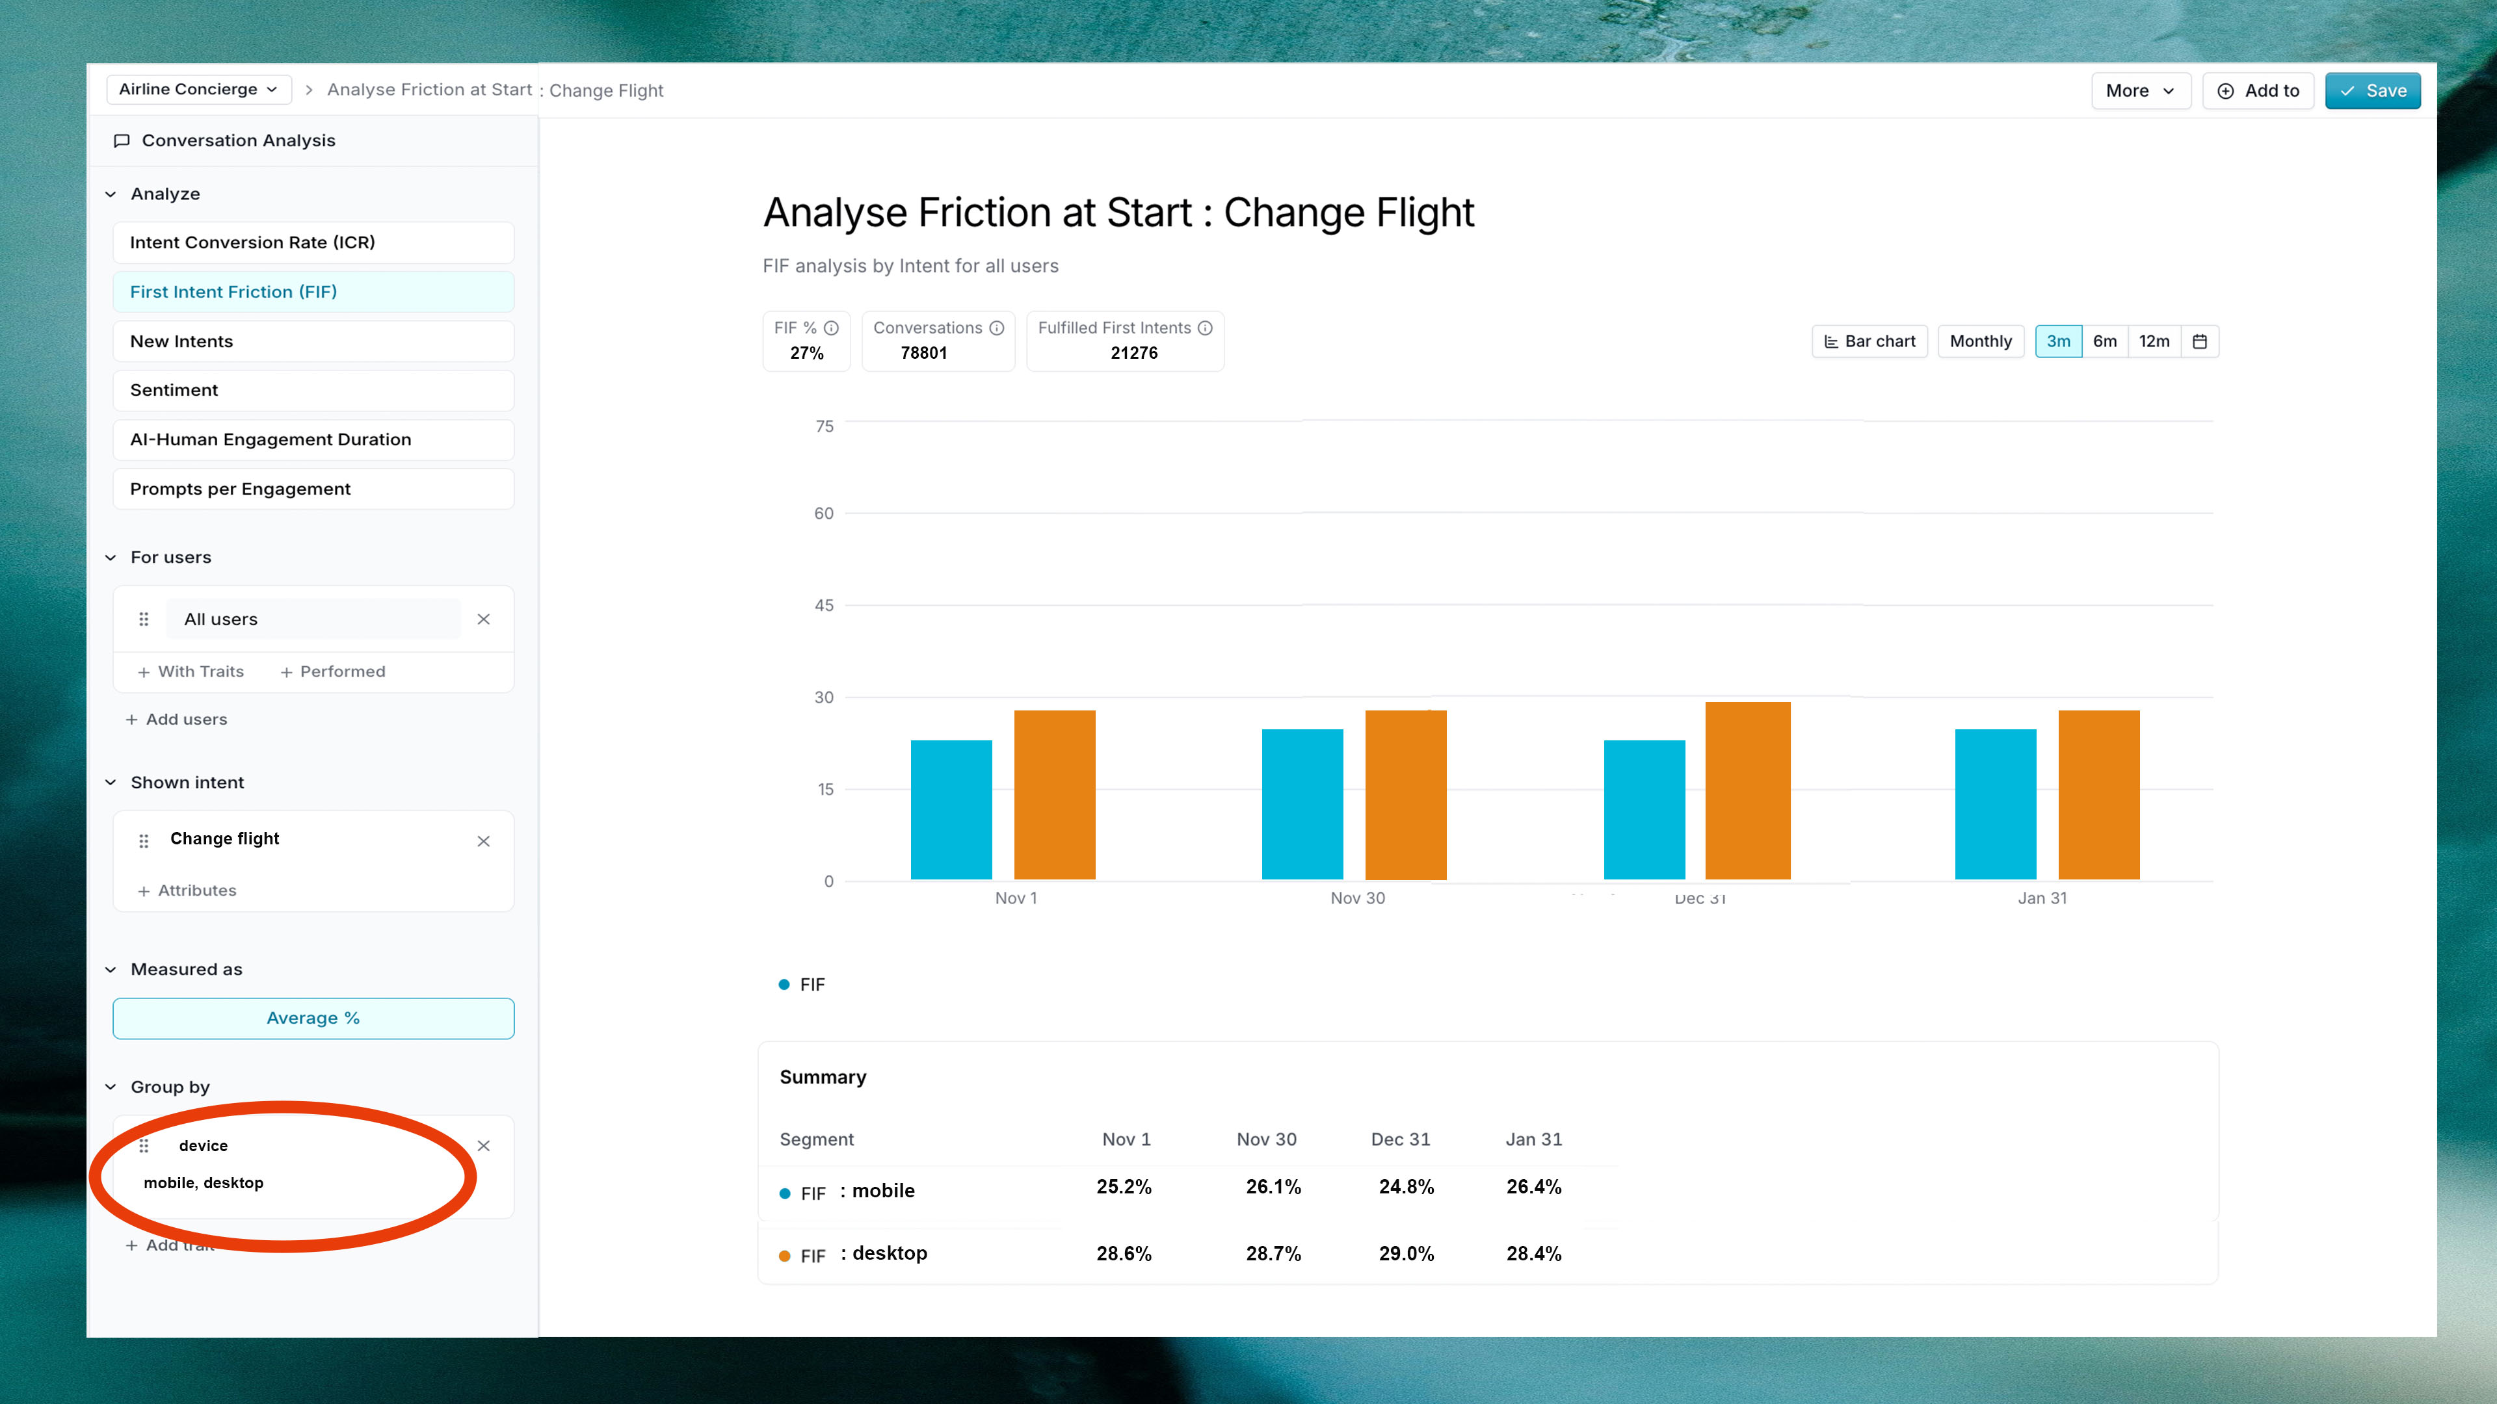Remove device grouping with X icon
The image size is (2497, 1404).
coord(484,1145)
